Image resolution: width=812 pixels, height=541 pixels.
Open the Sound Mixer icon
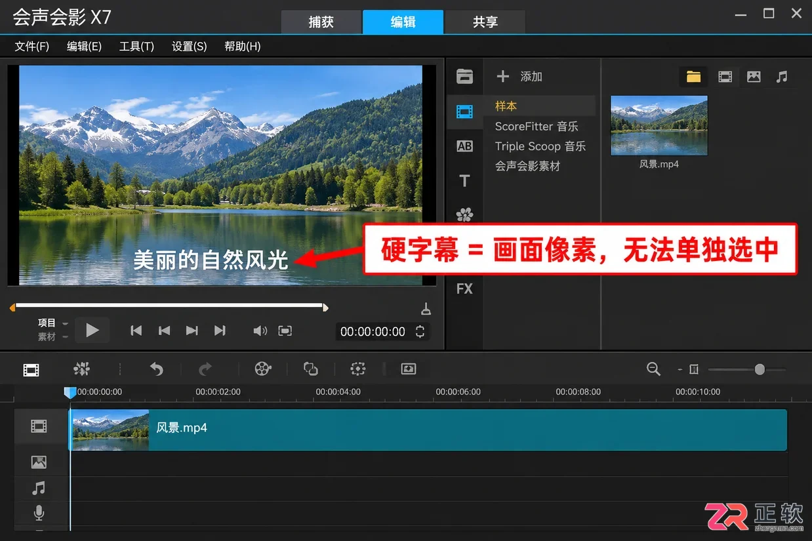(x=311, y=369)
